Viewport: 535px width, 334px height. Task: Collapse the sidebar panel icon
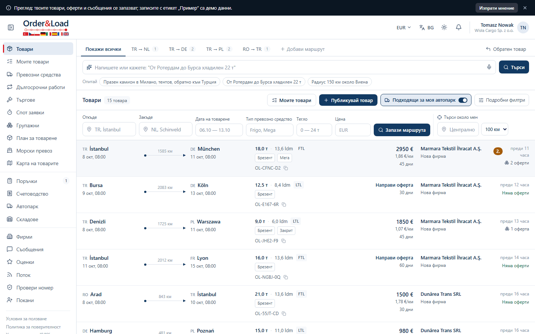pos(11,27)
